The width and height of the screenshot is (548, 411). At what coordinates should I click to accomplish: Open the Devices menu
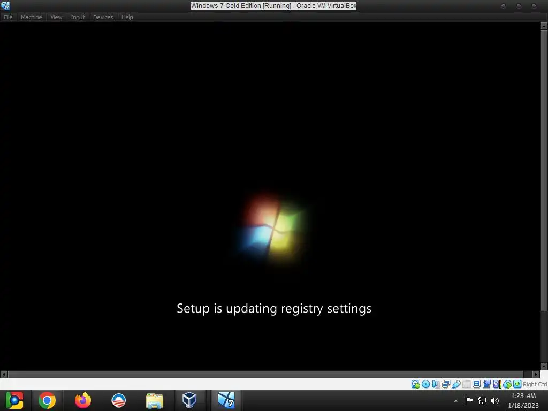point(103,17)
